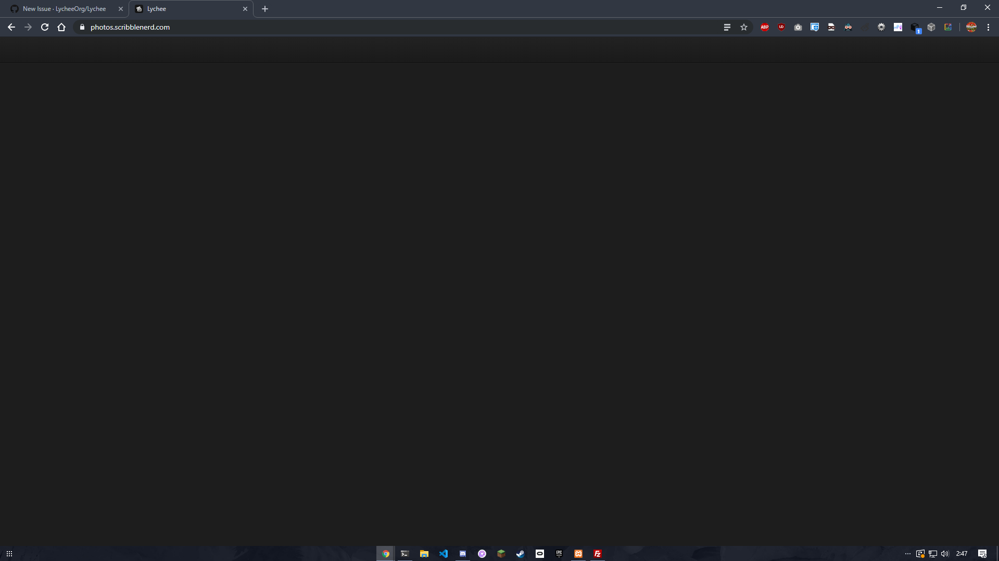
Task: Open the gear-shaped extension in the toolbar
Action: pyautogui.click(x=881, y=27)
